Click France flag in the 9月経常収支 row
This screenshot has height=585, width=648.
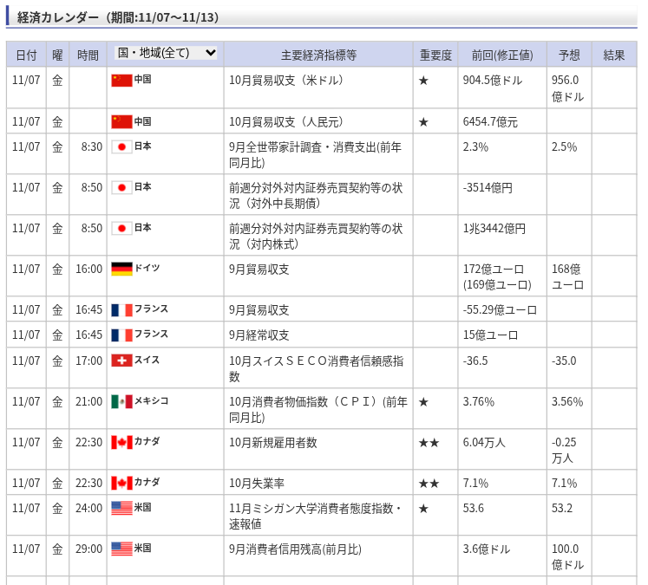pos(121,335)
